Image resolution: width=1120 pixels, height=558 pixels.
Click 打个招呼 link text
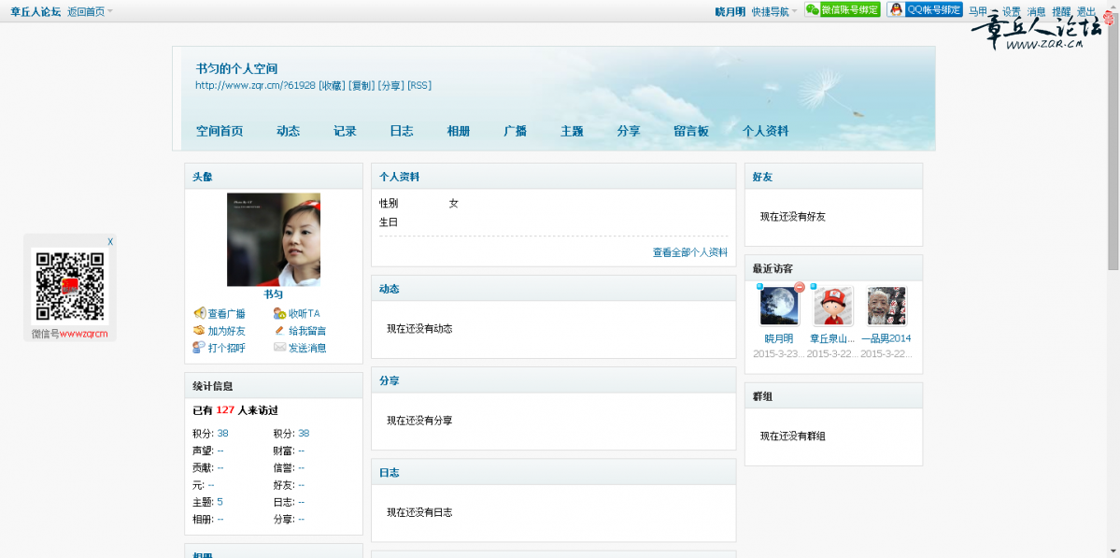[226, 348]
